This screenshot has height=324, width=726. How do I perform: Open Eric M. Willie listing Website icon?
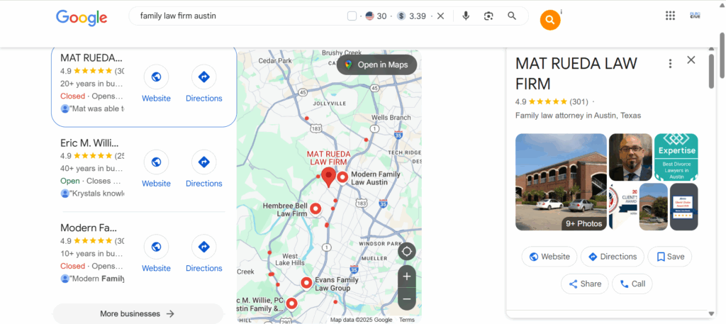tap(157, 162)
